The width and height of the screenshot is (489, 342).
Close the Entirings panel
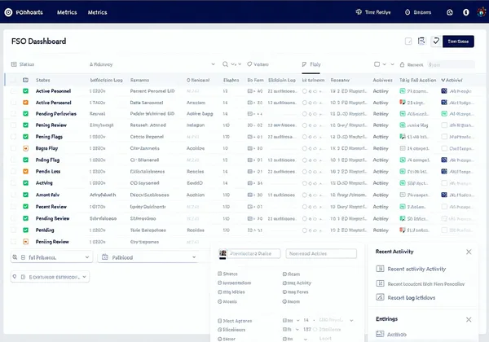tap(469, 319)
